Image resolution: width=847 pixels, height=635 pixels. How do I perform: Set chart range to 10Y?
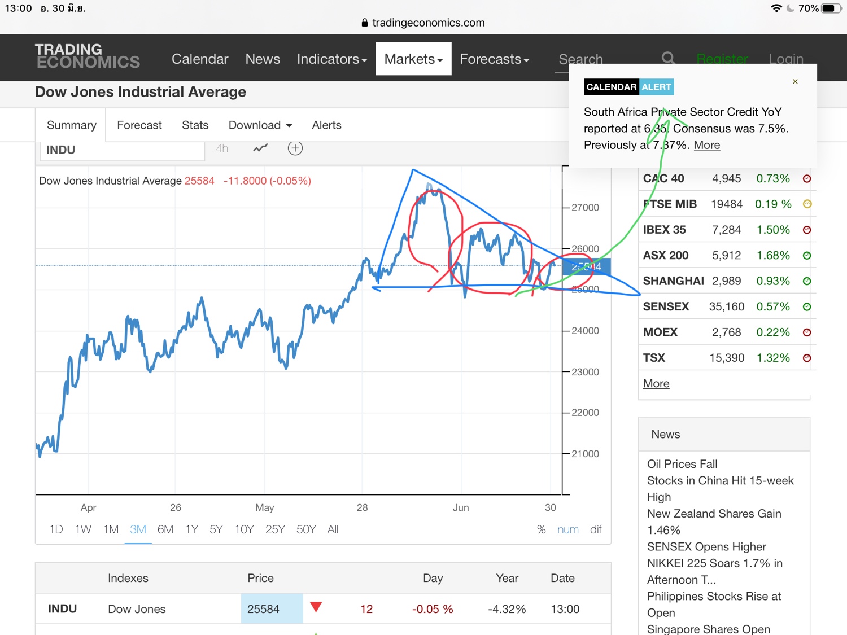tap(244, 529)
